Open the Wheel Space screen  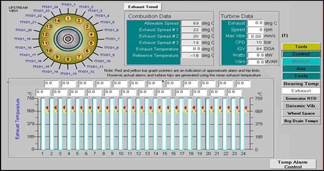point(301,113)
